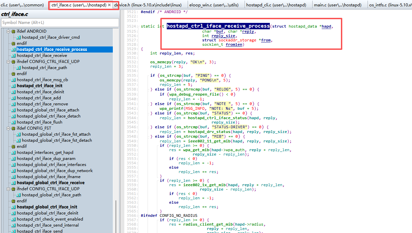Click function icon beside hostapd_ctrl_iface_receive

click(x=13, y=56)
